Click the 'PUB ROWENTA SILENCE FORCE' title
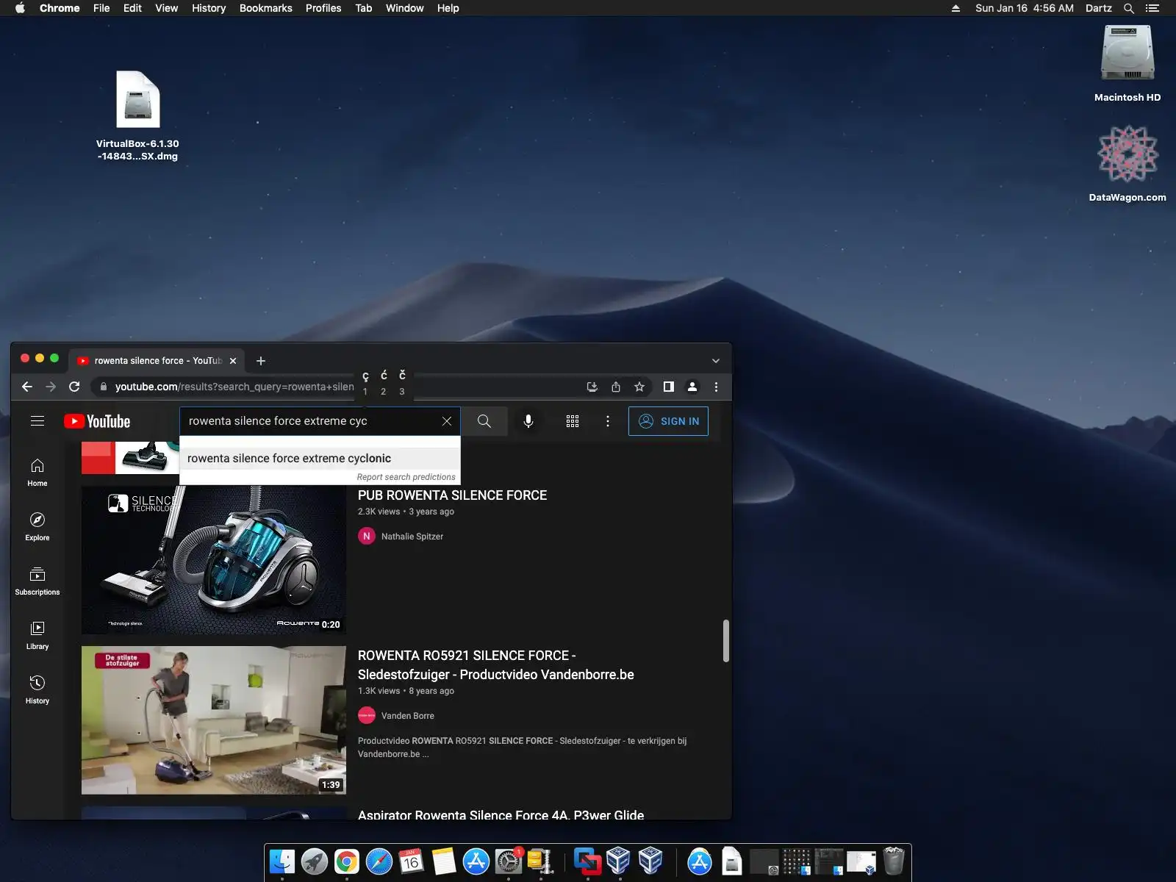The image size is (1176, 882). click(452, 495)
